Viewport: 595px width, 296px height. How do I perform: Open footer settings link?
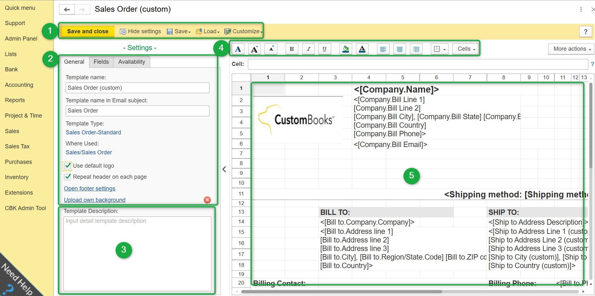click(x=90, y=189)
